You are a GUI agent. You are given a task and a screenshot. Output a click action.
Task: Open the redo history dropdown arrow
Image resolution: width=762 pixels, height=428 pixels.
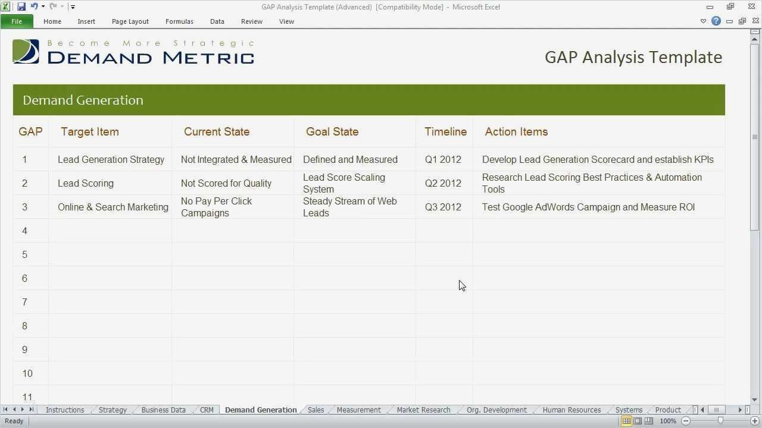pos(62,7)
